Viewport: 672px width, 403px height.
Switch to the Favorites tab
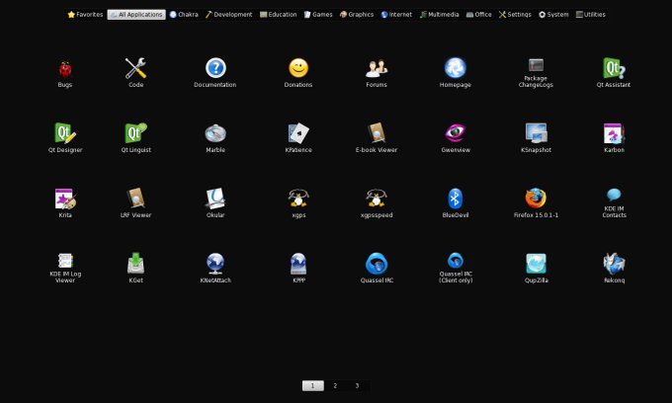pos(85,15)
